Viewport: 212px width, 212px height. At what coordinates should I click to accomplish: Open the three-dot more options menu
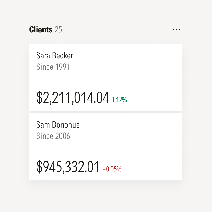click(176, 29)
